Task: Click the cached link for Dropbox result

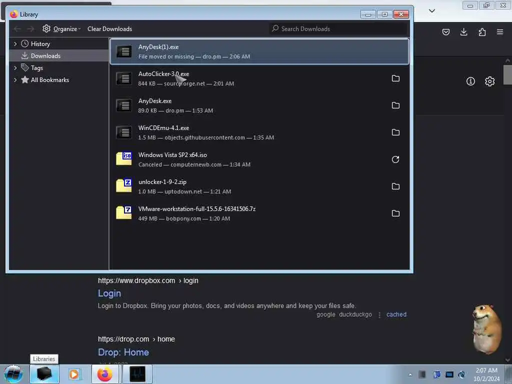Action: point(396,314)
